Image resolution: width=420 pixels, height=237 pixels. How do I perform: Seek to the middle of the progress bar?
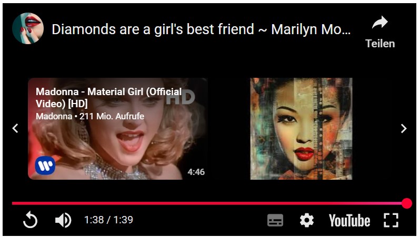click(209, 203)
